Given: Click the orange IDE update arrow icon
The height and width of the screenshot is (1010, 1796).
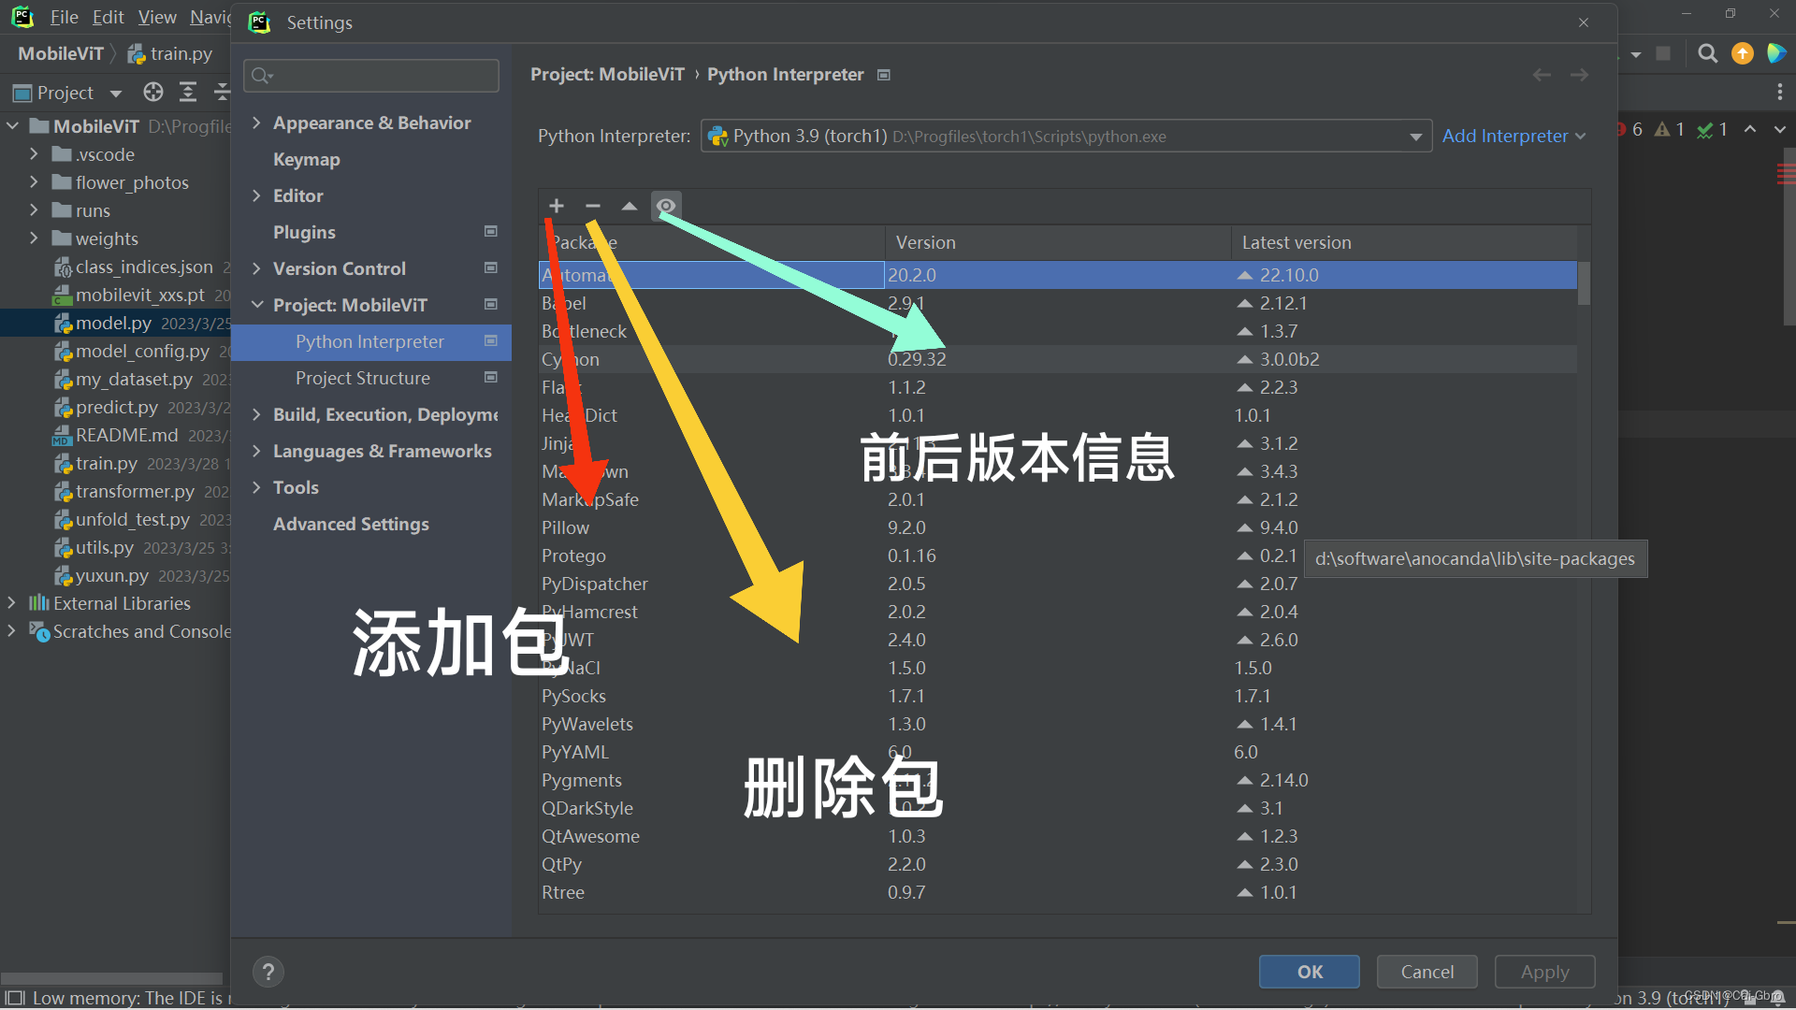Looking at the screenshot, I should coord(1743,53).
